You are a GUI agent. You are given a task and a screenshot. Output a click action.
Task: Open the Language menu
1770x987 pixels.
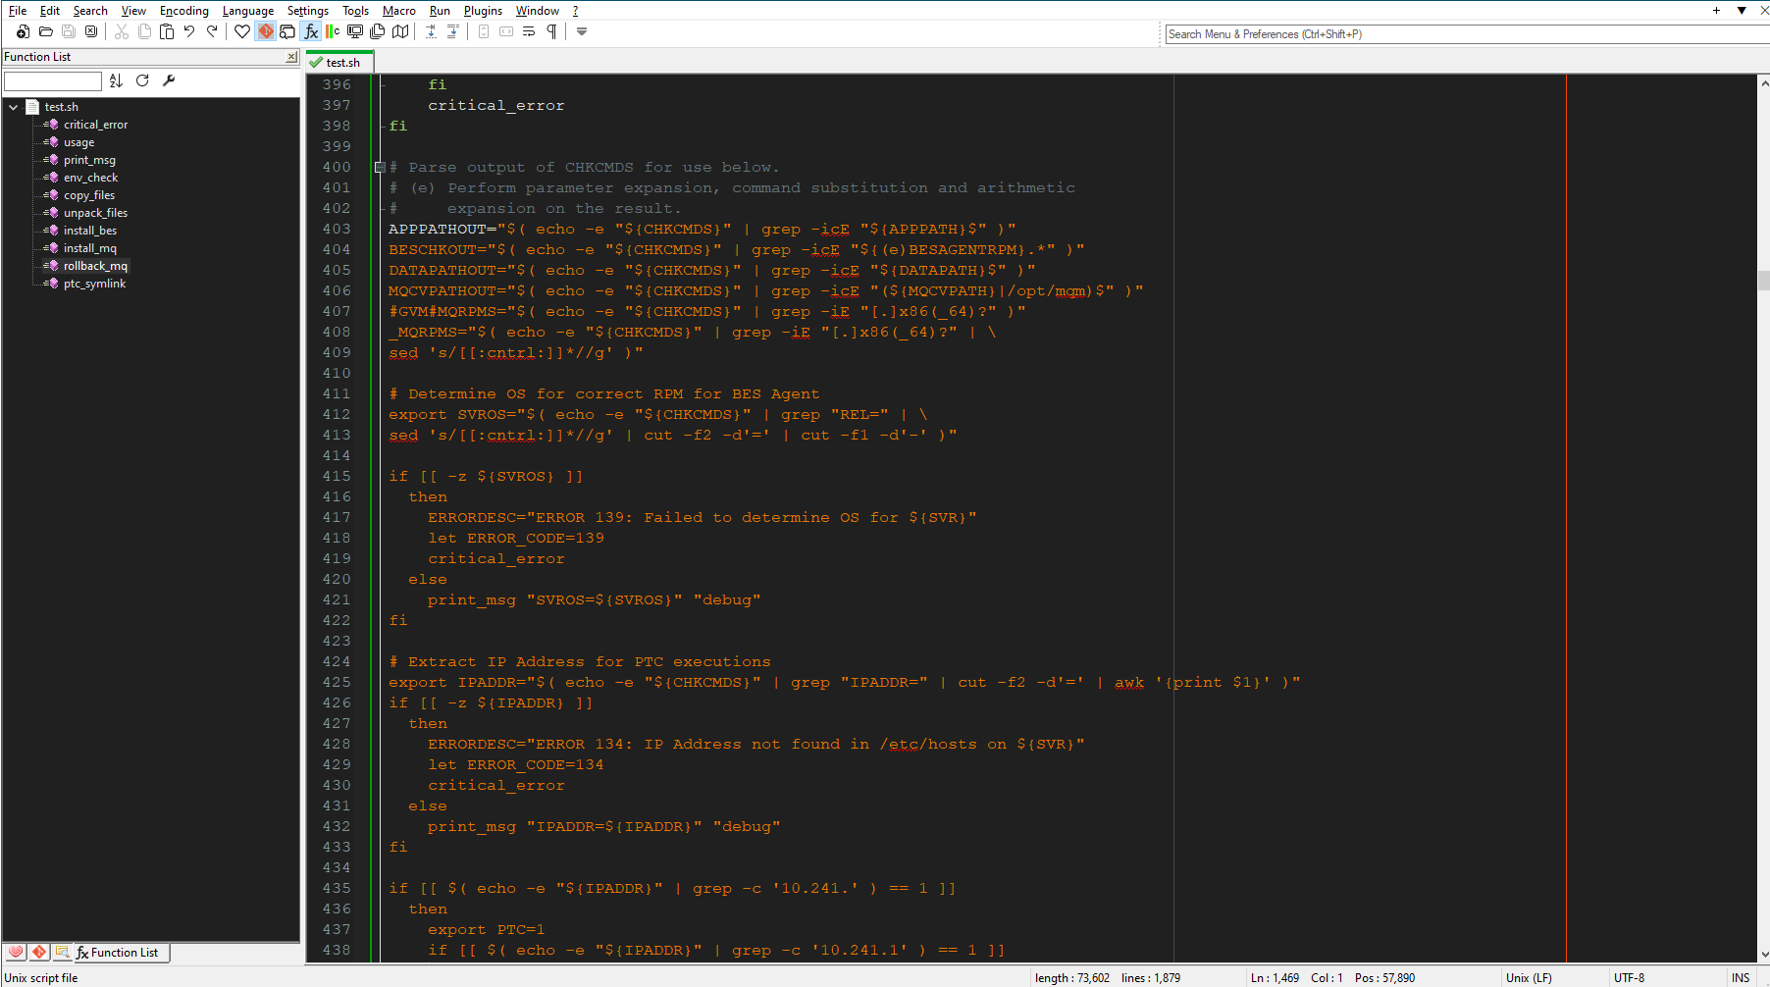click(248, 11)
